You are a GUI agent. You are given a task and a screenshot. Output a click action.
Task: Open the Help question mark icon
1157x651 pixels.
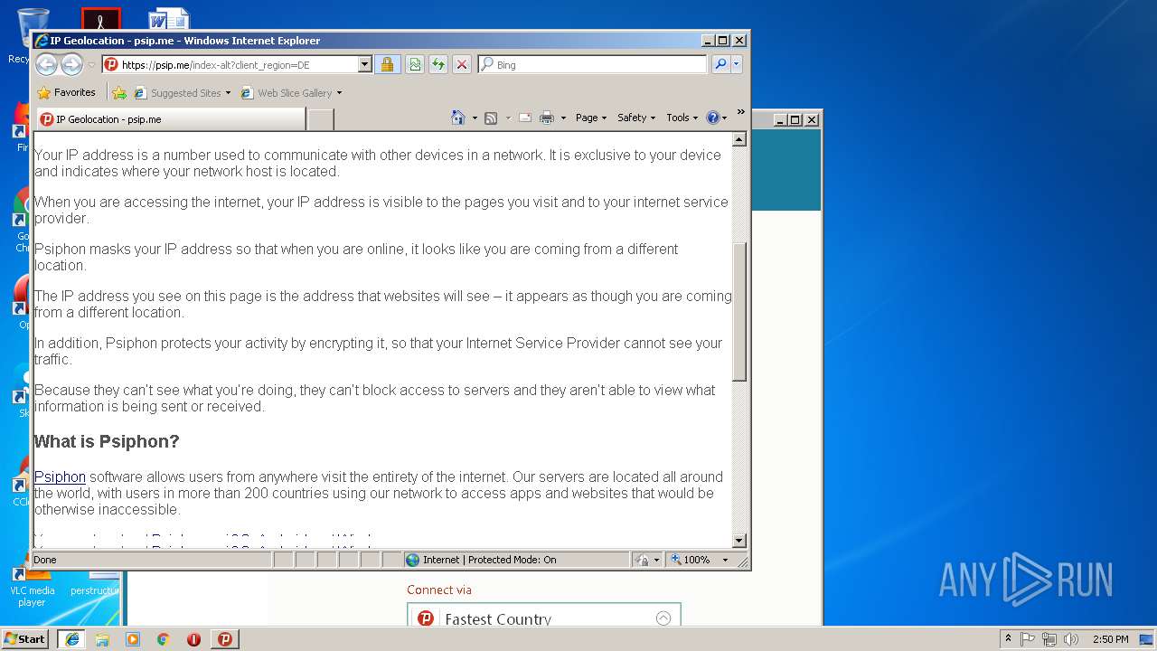click(x=712, y=118)
